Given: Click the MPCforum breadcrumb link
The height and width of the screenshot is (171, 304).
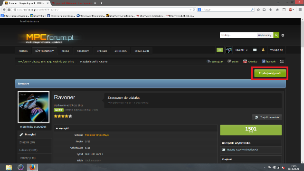Looking at the screenshot, I should pos(46,62).
